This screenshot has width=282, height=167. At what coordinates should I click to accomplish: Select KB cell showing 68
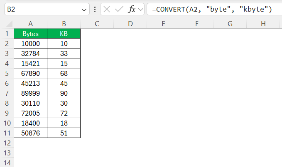64,73
